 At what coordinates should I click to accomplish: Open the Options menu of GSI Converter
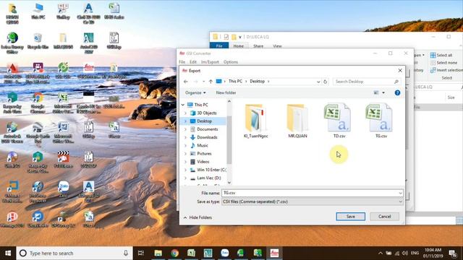click(x=231, y=62)
